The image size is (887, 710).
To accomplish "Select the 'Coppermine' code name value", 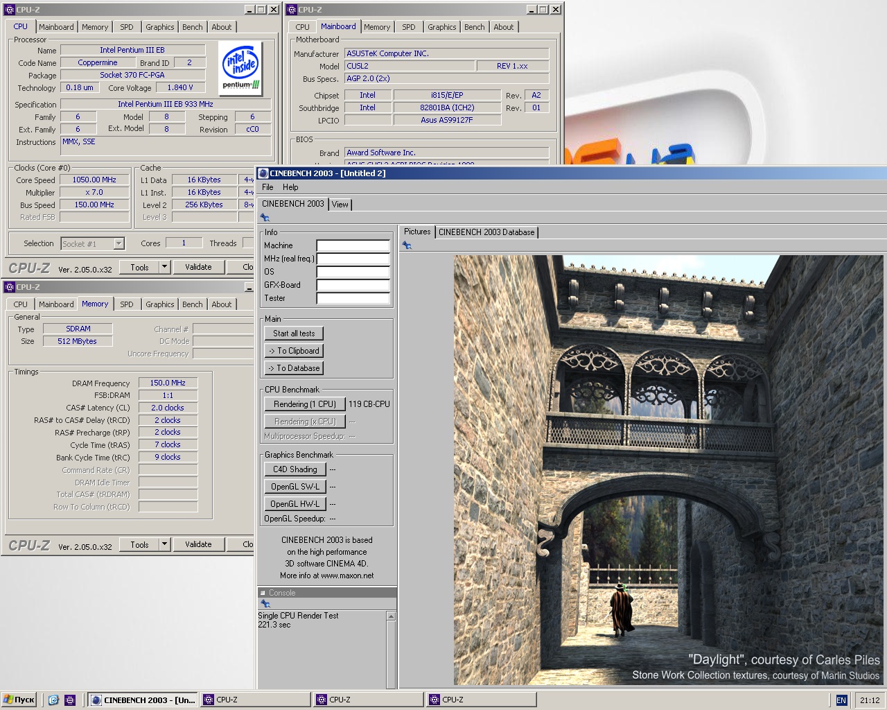I will pos(98,62).
